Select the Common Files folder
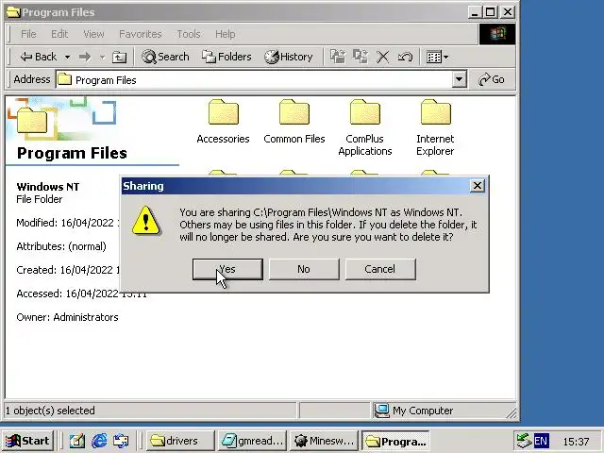 (294, 122)
